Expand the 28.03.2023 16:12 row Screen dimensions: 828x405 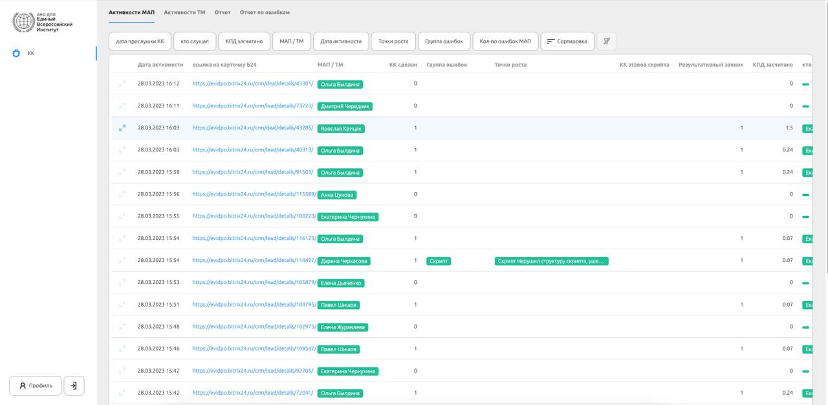(x=122, y=83)
